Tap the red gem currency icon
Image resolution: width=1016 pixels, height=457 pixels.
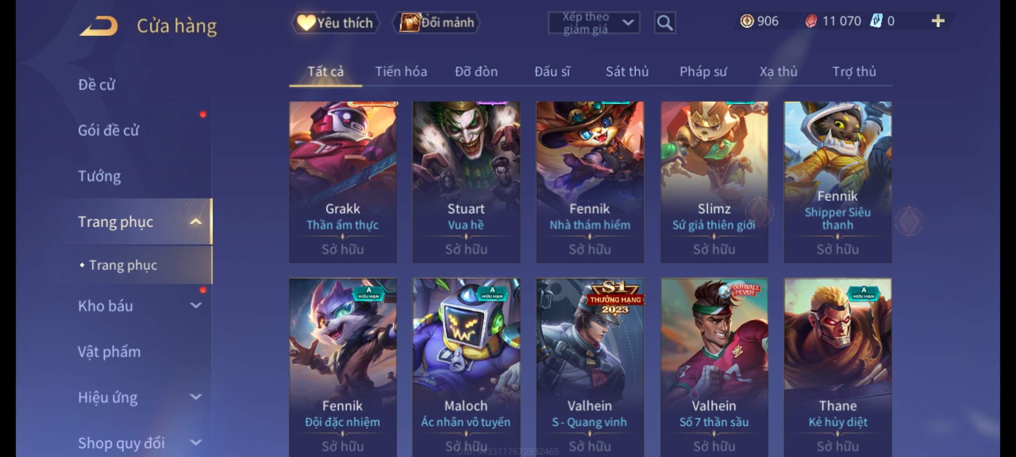[x=811, y=21]
